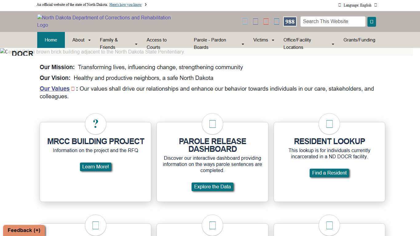The height and width of the screenshot is (236, 420).
Task: Click the Explore the Data button
Action: click(x=212, y=187)
